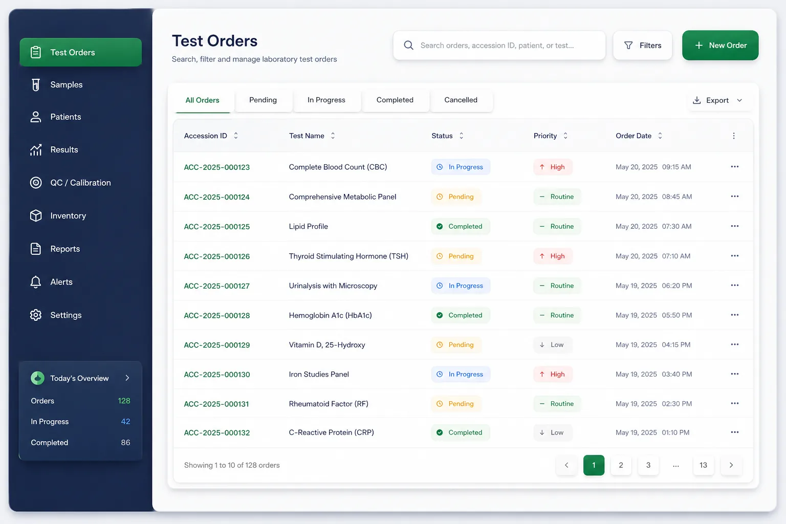Switch to the In Progress tab
This screenshot has height=524, width=786.
click(326, 100)
